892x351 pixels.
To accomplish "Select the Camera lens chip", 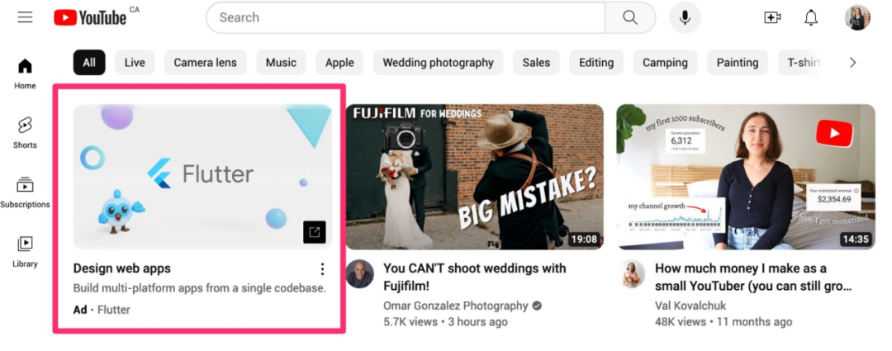I will [206, 63].
